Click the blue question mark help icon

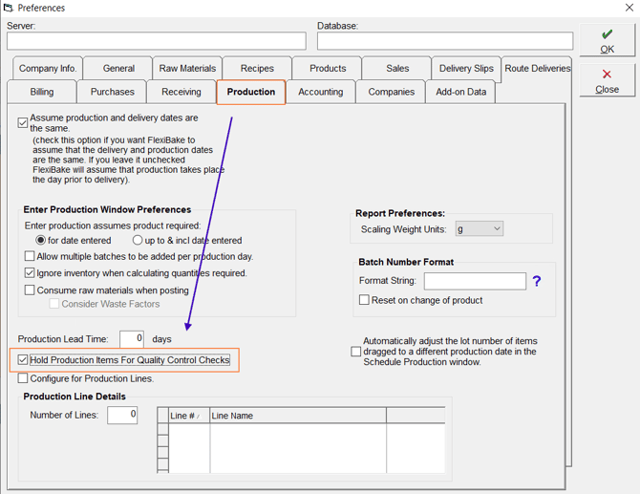click(x=537, y=281)
